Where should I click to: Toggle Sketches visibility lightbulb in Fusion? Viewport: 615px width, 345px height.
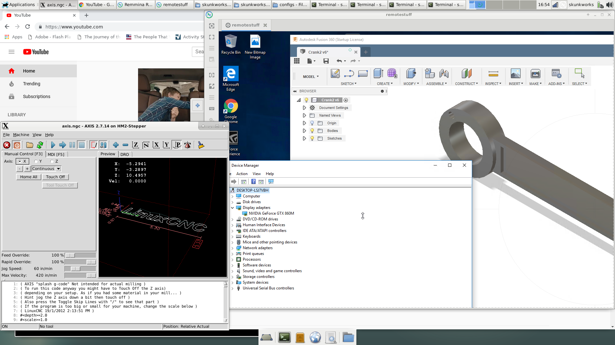pyautogui.click(x=312, y=138)
